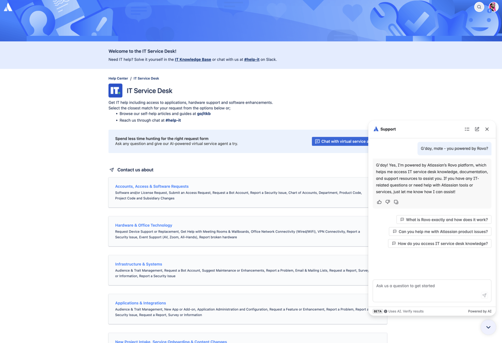Select 'Can you help me with Atlassian product issues?'

(440, 232)
